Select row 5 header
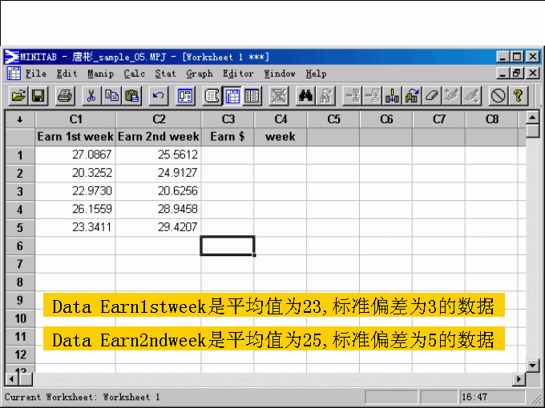Viewport: 545px width, 408px height. [19, 227]
